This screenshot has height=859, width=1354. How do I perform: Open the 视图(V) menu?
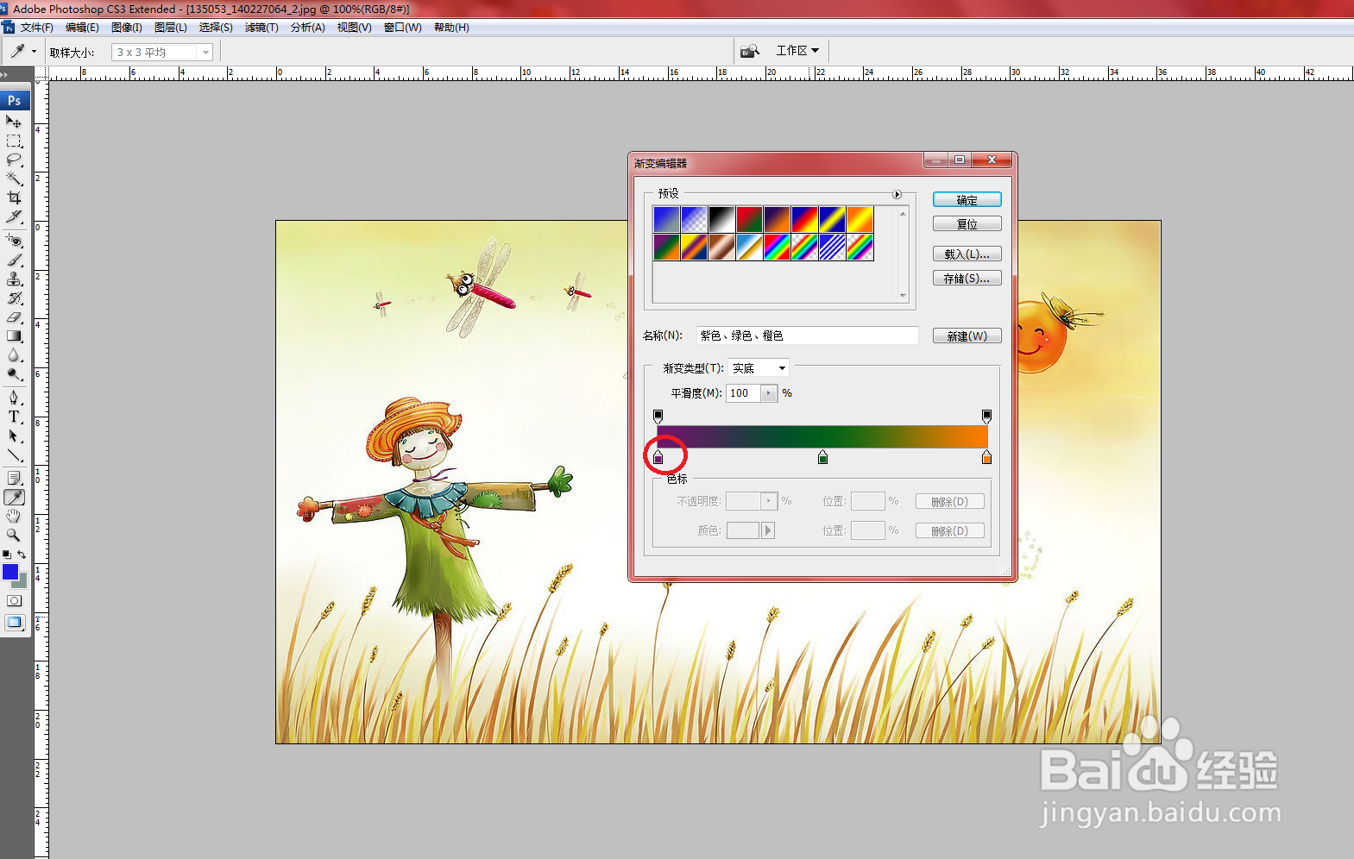(x=354, y=28)
